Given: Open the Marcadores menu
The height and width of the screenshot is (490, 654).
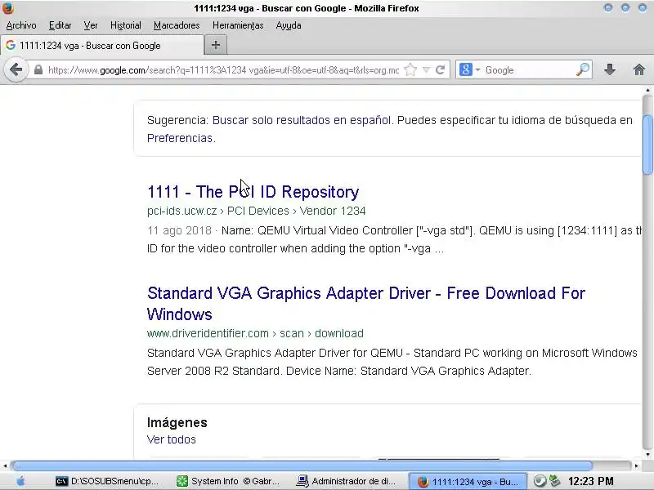Looking at the screenshot, I should click(x=177, y=25).
